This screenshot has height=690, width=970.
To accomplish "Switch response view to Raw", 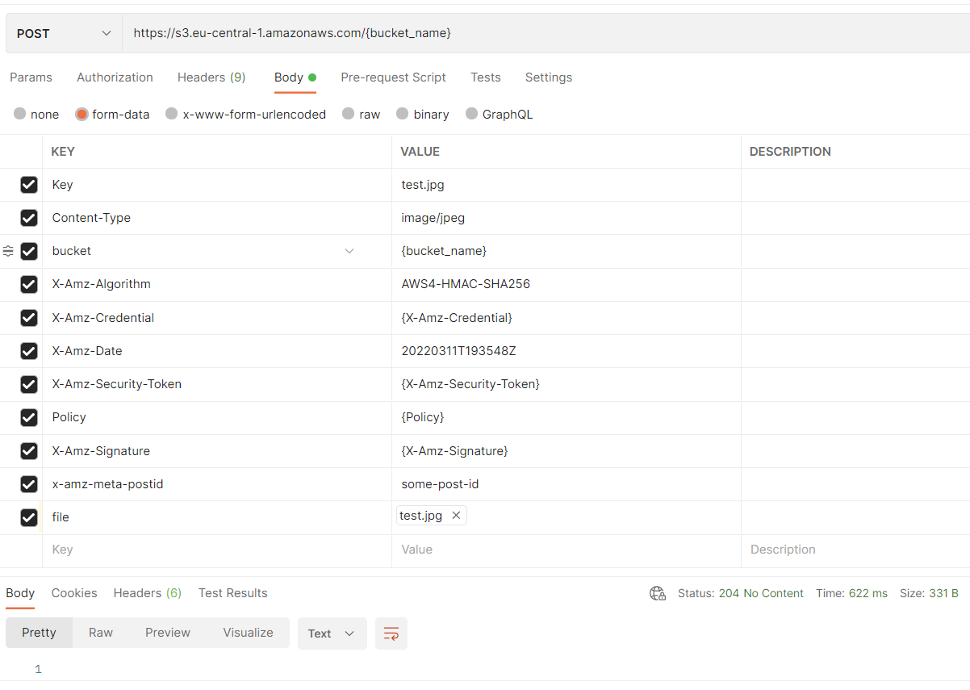I will [x=101, y=633].
